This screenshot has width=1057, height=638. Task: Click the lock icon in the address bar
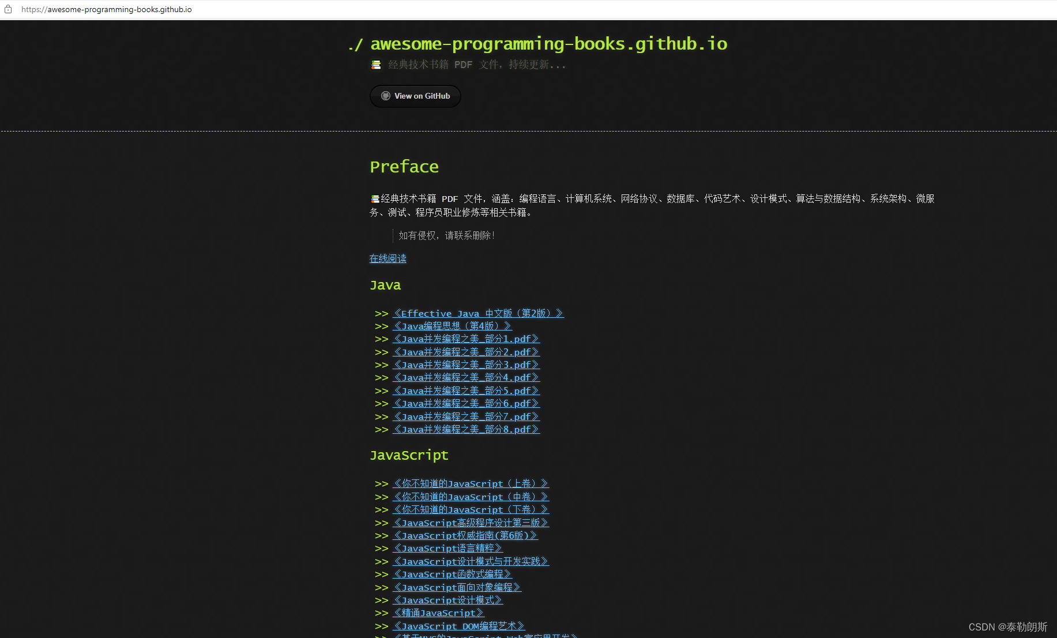[x=8, y=9]
